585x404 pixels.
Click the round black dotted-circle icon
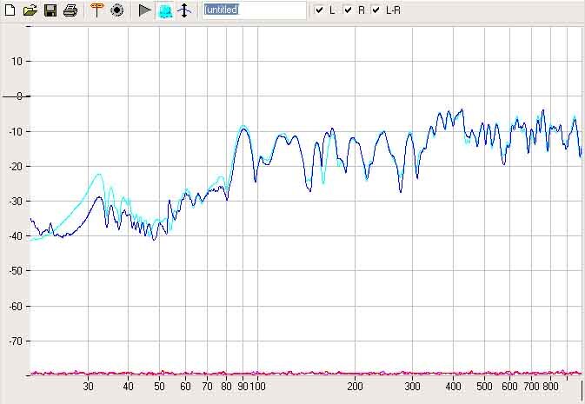pyautogui.click(x=116, y=10)
